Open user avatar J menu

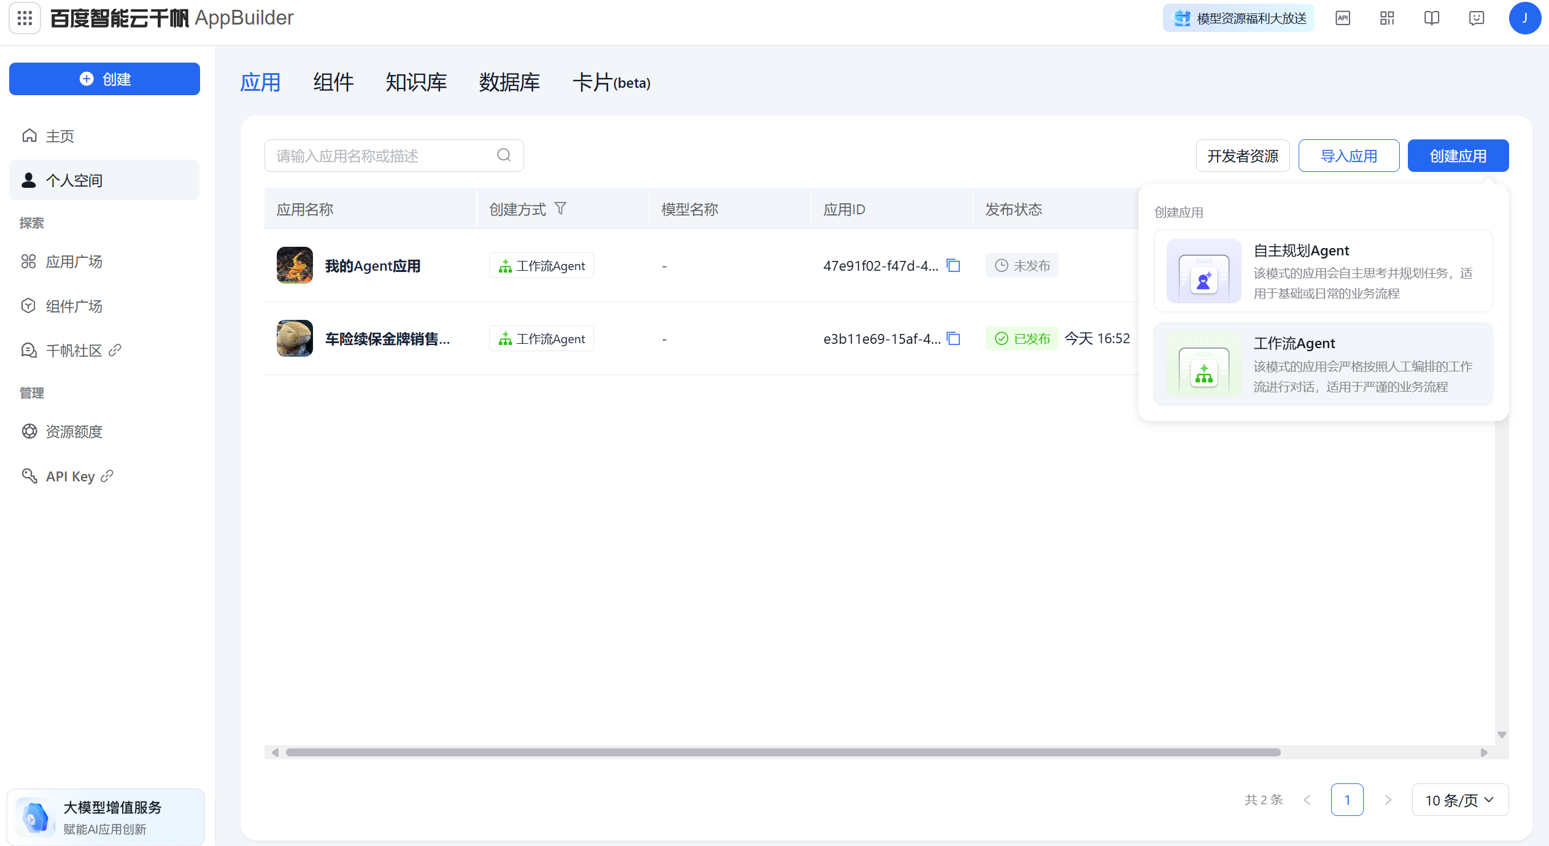coord(1524,18)
